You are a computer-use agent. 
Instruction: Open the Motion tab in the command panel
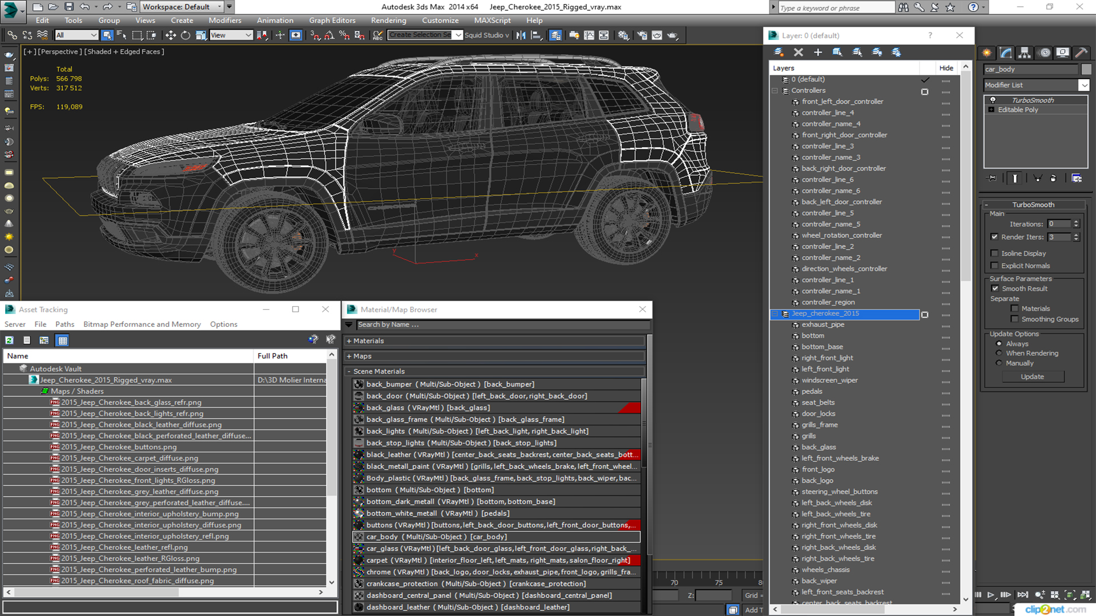pyautogui.click(x=1045, y=52)
